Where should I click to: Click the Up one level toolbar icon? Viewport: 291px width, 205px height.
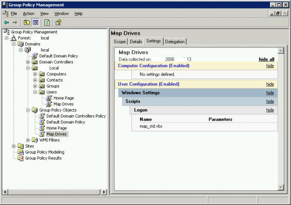pyautogui.click(x=27, y=22)
